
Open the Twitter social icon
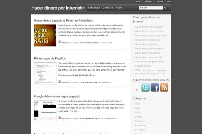pyautogui.click(x=145, y=87)
